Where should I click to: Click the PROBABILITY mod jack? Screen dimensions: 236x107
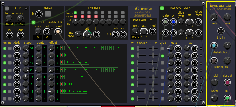pyautogui.click(x=153, y=31)
